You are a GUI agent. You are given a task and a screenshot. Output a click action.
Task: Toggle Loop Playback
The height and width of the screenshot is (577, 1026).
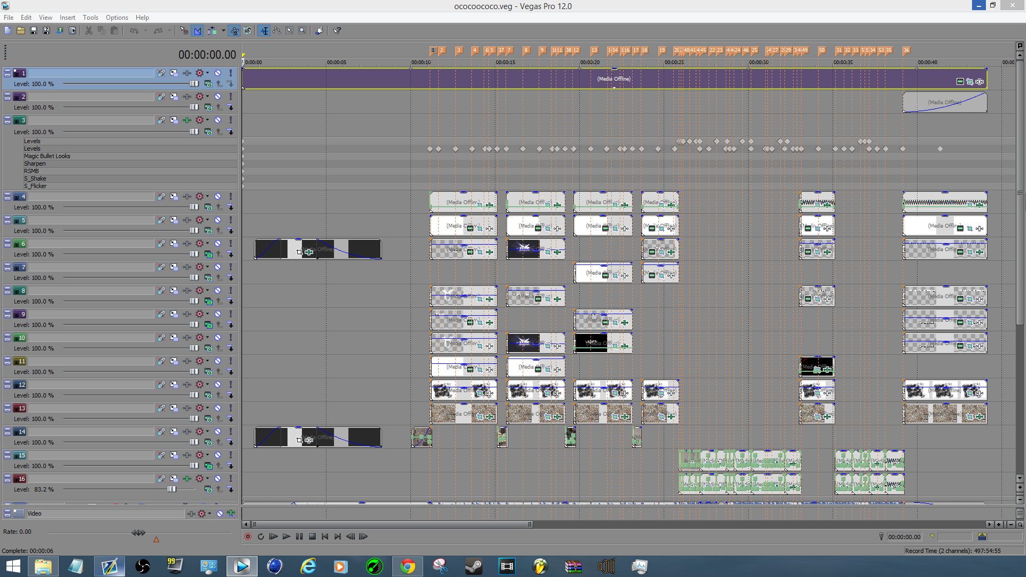(261, 536)
